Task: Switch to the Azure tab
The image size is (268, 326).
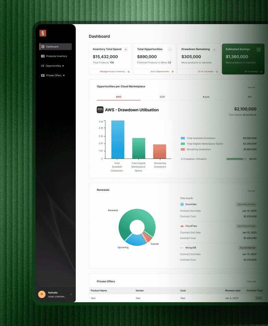Action: point(206,97)
